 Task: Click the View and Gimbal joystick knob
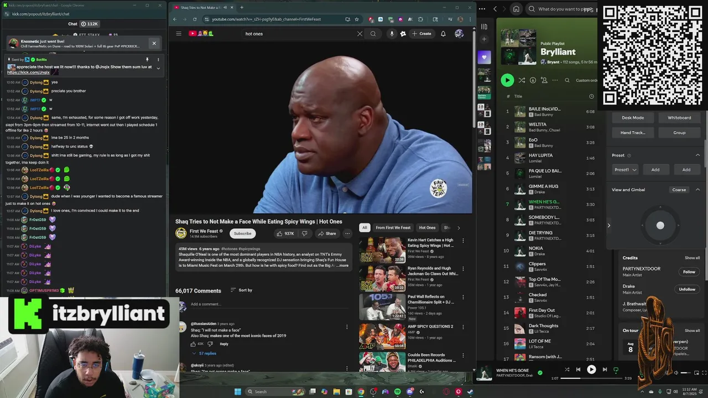(x=660, y=226)
